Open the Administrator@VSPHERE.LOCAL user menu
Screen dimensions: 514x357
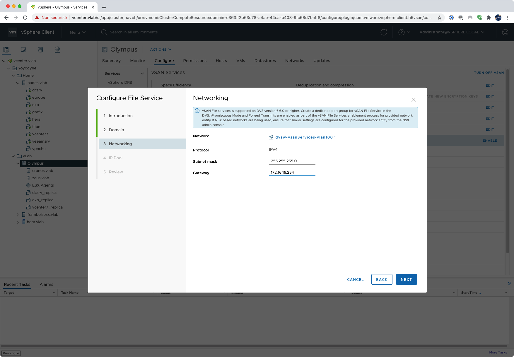(x=452, y=32)
